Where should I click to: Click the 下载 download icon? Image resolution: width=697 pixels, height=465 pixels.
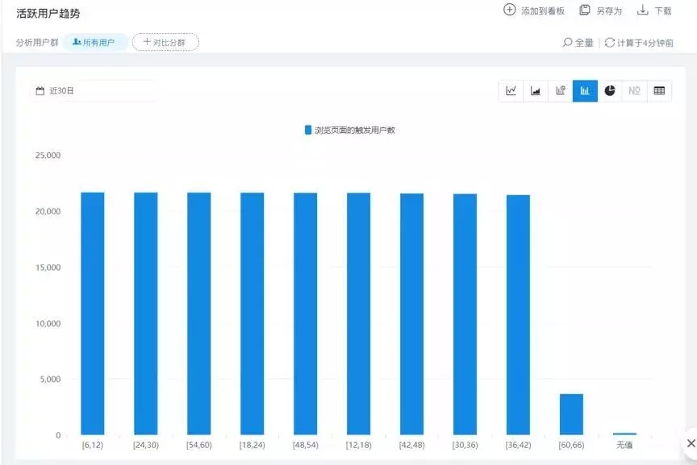click(642, 10)
